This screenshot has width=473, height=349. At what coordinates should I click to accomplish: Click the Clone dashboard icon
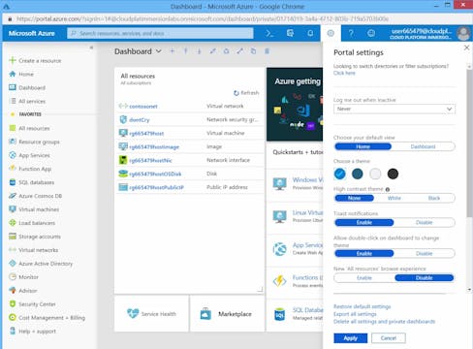[x=253, y=51]
